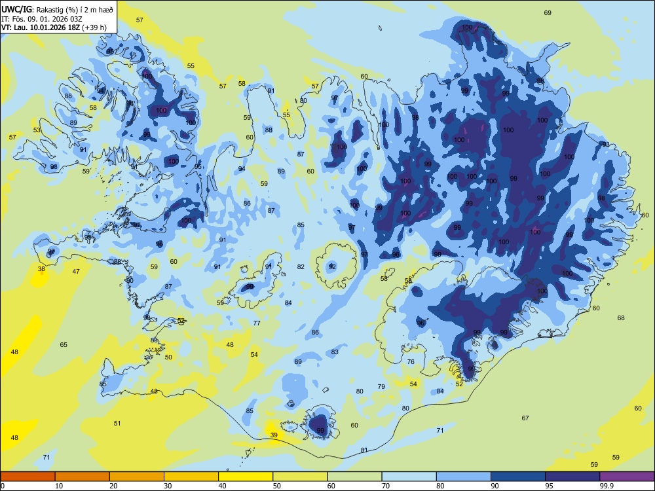Click the 50–60 pale yellow legend swatch
The height and width of the screenshot is (491, 655).
(300, 477)
